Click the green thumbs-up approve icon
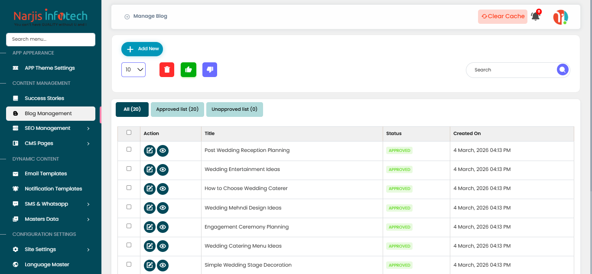This screenshot has width=592, height=274. (189, 70)
